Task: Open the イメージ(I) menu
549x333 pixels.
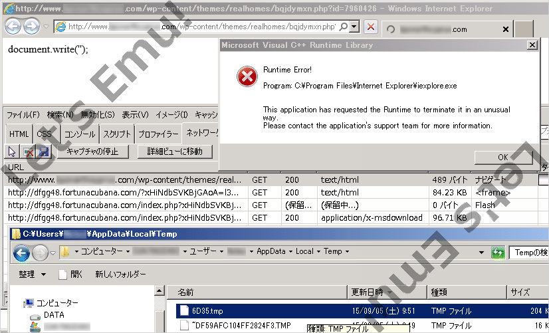Action: point(172,115)
